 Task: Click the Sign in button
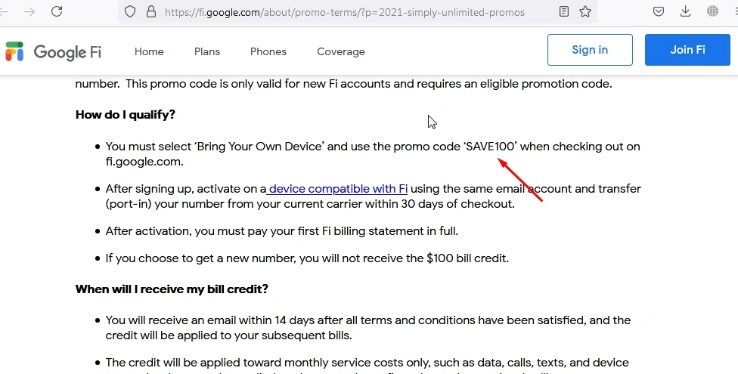[590, 50]
